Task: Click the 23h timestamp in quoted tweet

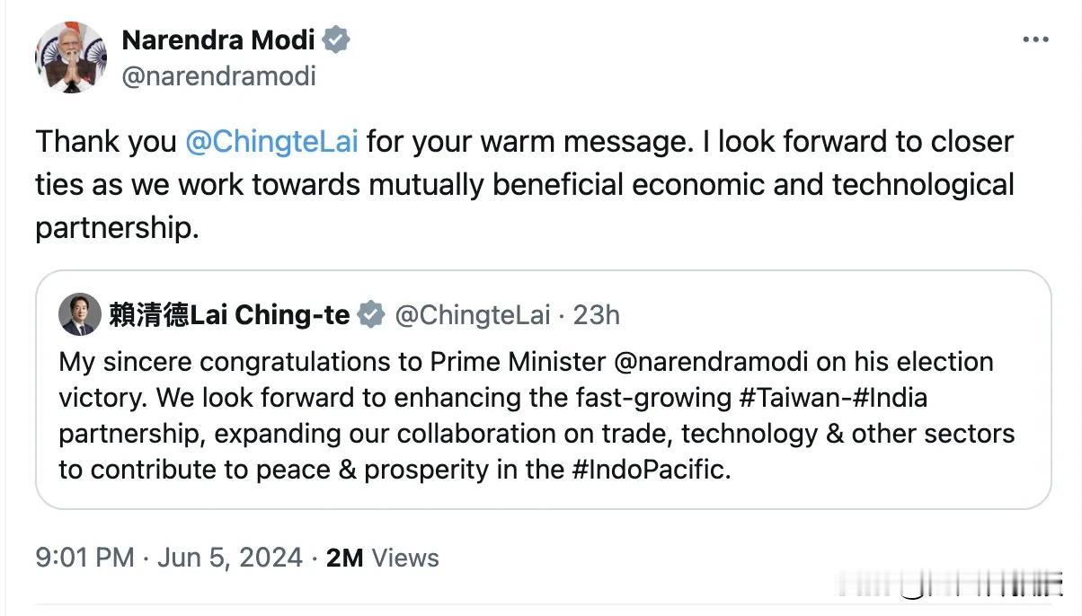Action: pos(597,314)
